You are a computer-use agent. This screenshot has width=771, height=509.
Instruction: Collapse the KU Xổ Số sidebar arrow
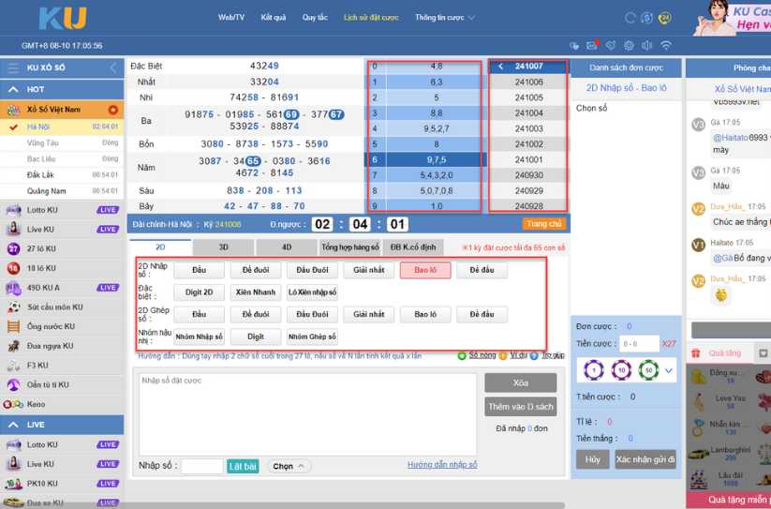(x=113, y=67)
